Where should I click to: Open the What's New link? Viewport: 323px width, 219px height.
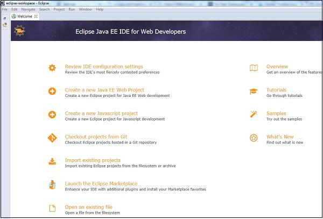280,137
